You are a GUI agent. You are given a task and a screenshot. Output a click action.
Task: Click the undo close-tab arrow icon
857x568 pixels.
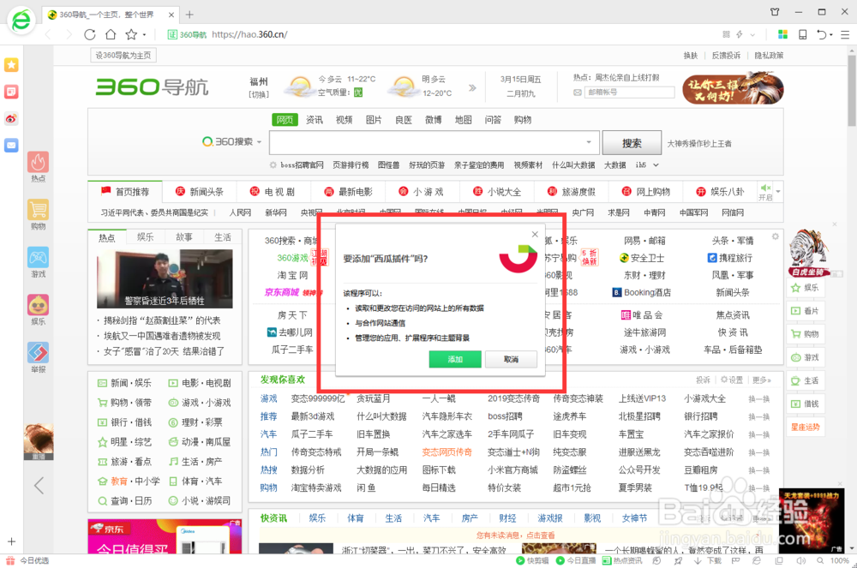[822, 34]
